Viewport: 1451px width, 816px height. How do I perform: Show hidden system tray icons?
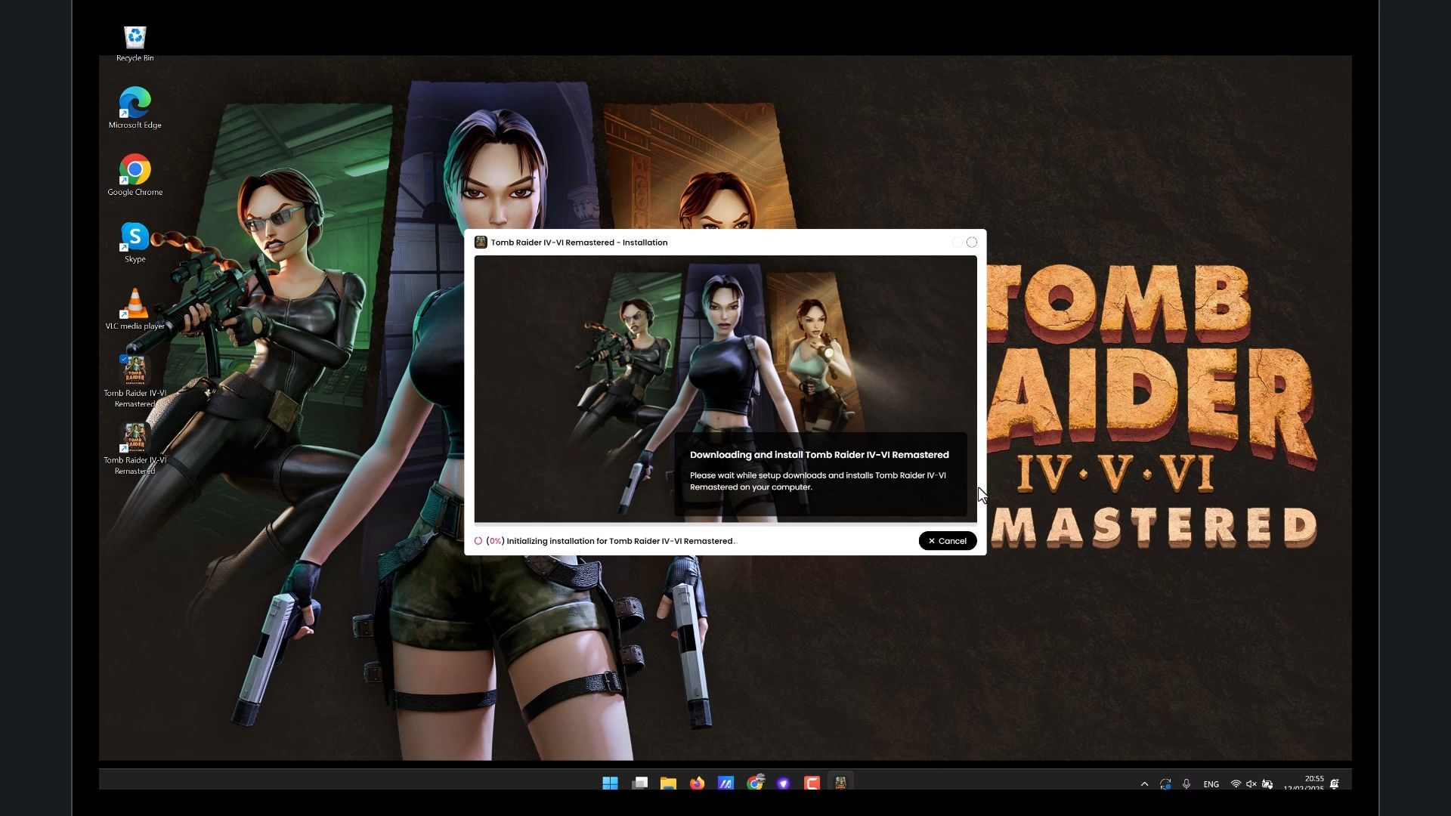[1144, 784]
